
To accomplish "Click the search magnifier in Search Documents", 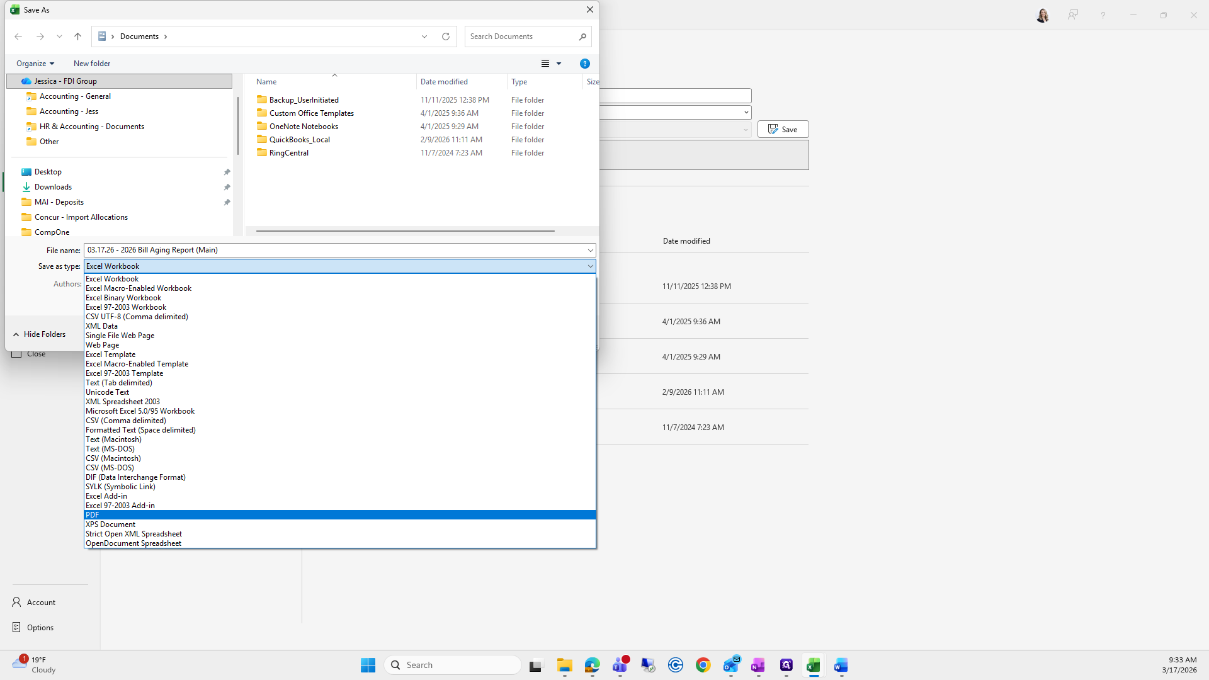I will (x=582, y=37).
